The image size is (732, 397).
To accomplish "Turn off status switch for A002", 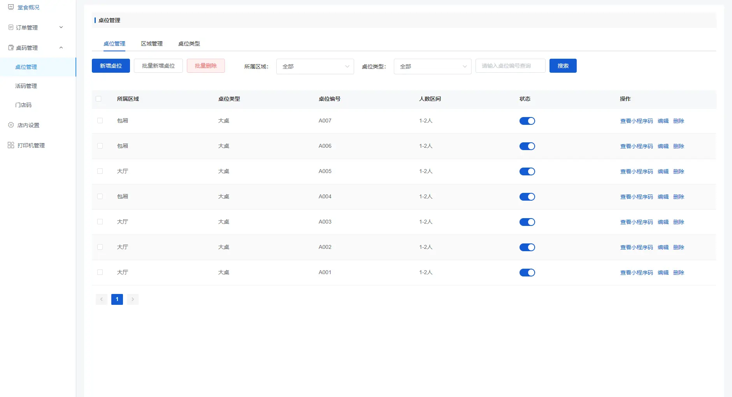I will click(527, 247).
